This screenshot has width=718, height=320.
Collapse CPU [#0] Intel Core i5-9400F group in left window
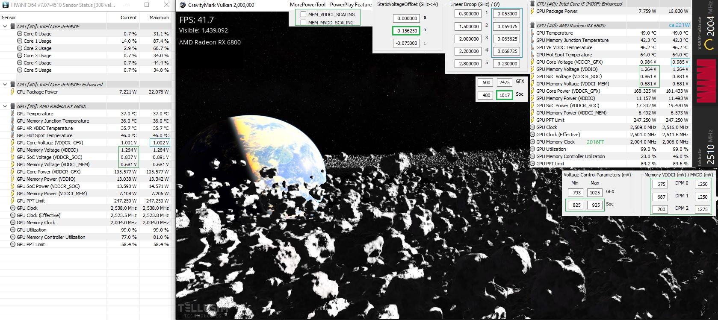click(5, 26)
